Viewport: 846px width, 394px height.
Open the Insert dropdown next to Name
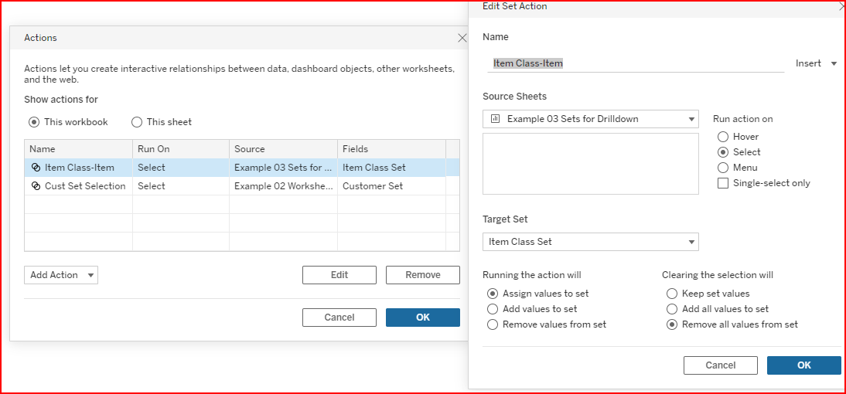pos(816,63)
